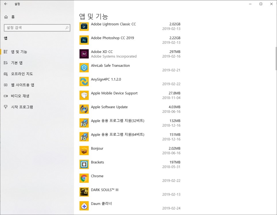Click the back arrow in Settings
The height and width of the screenshot is (215, 277).
pyautogui.click(x=6, y=4)
